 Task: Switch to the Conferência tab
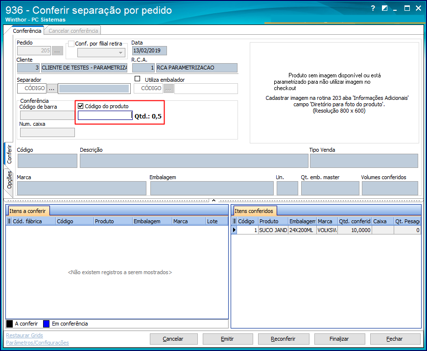(x=27, y=31)
